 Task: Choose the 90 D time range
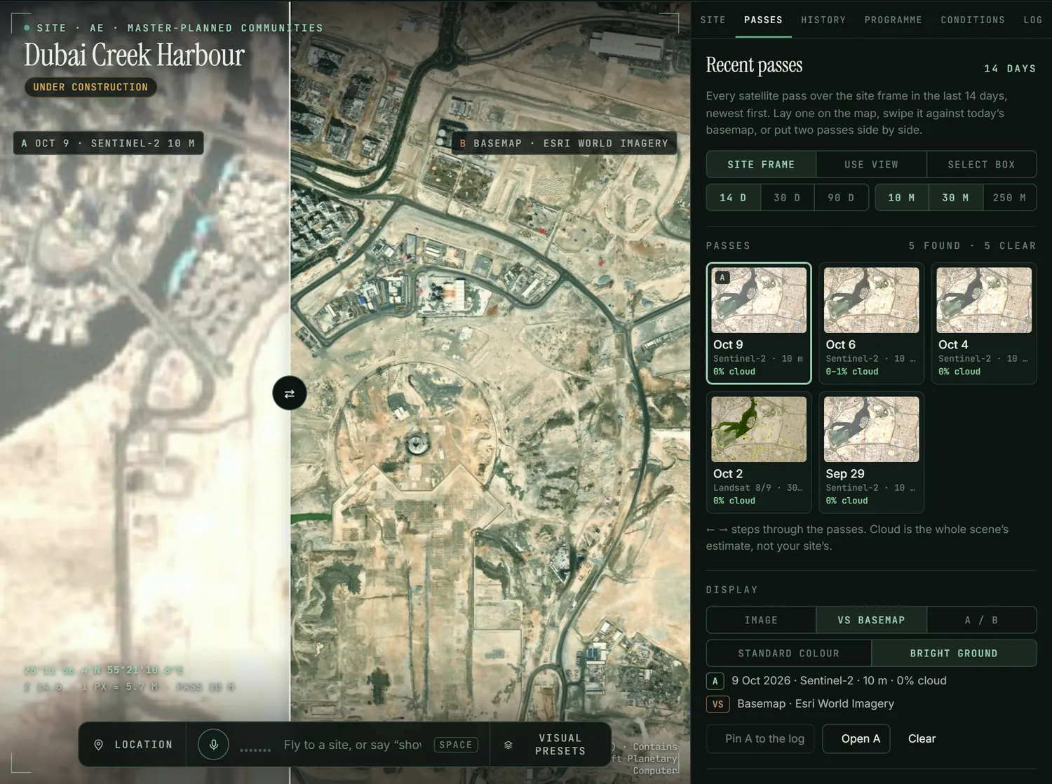pyautogui.click(x=841, y=198)
